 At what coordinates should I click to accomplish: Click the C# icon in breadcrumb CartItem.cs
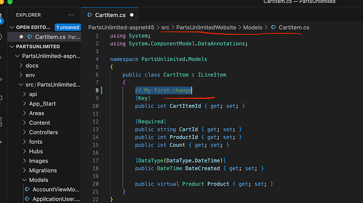273,28
